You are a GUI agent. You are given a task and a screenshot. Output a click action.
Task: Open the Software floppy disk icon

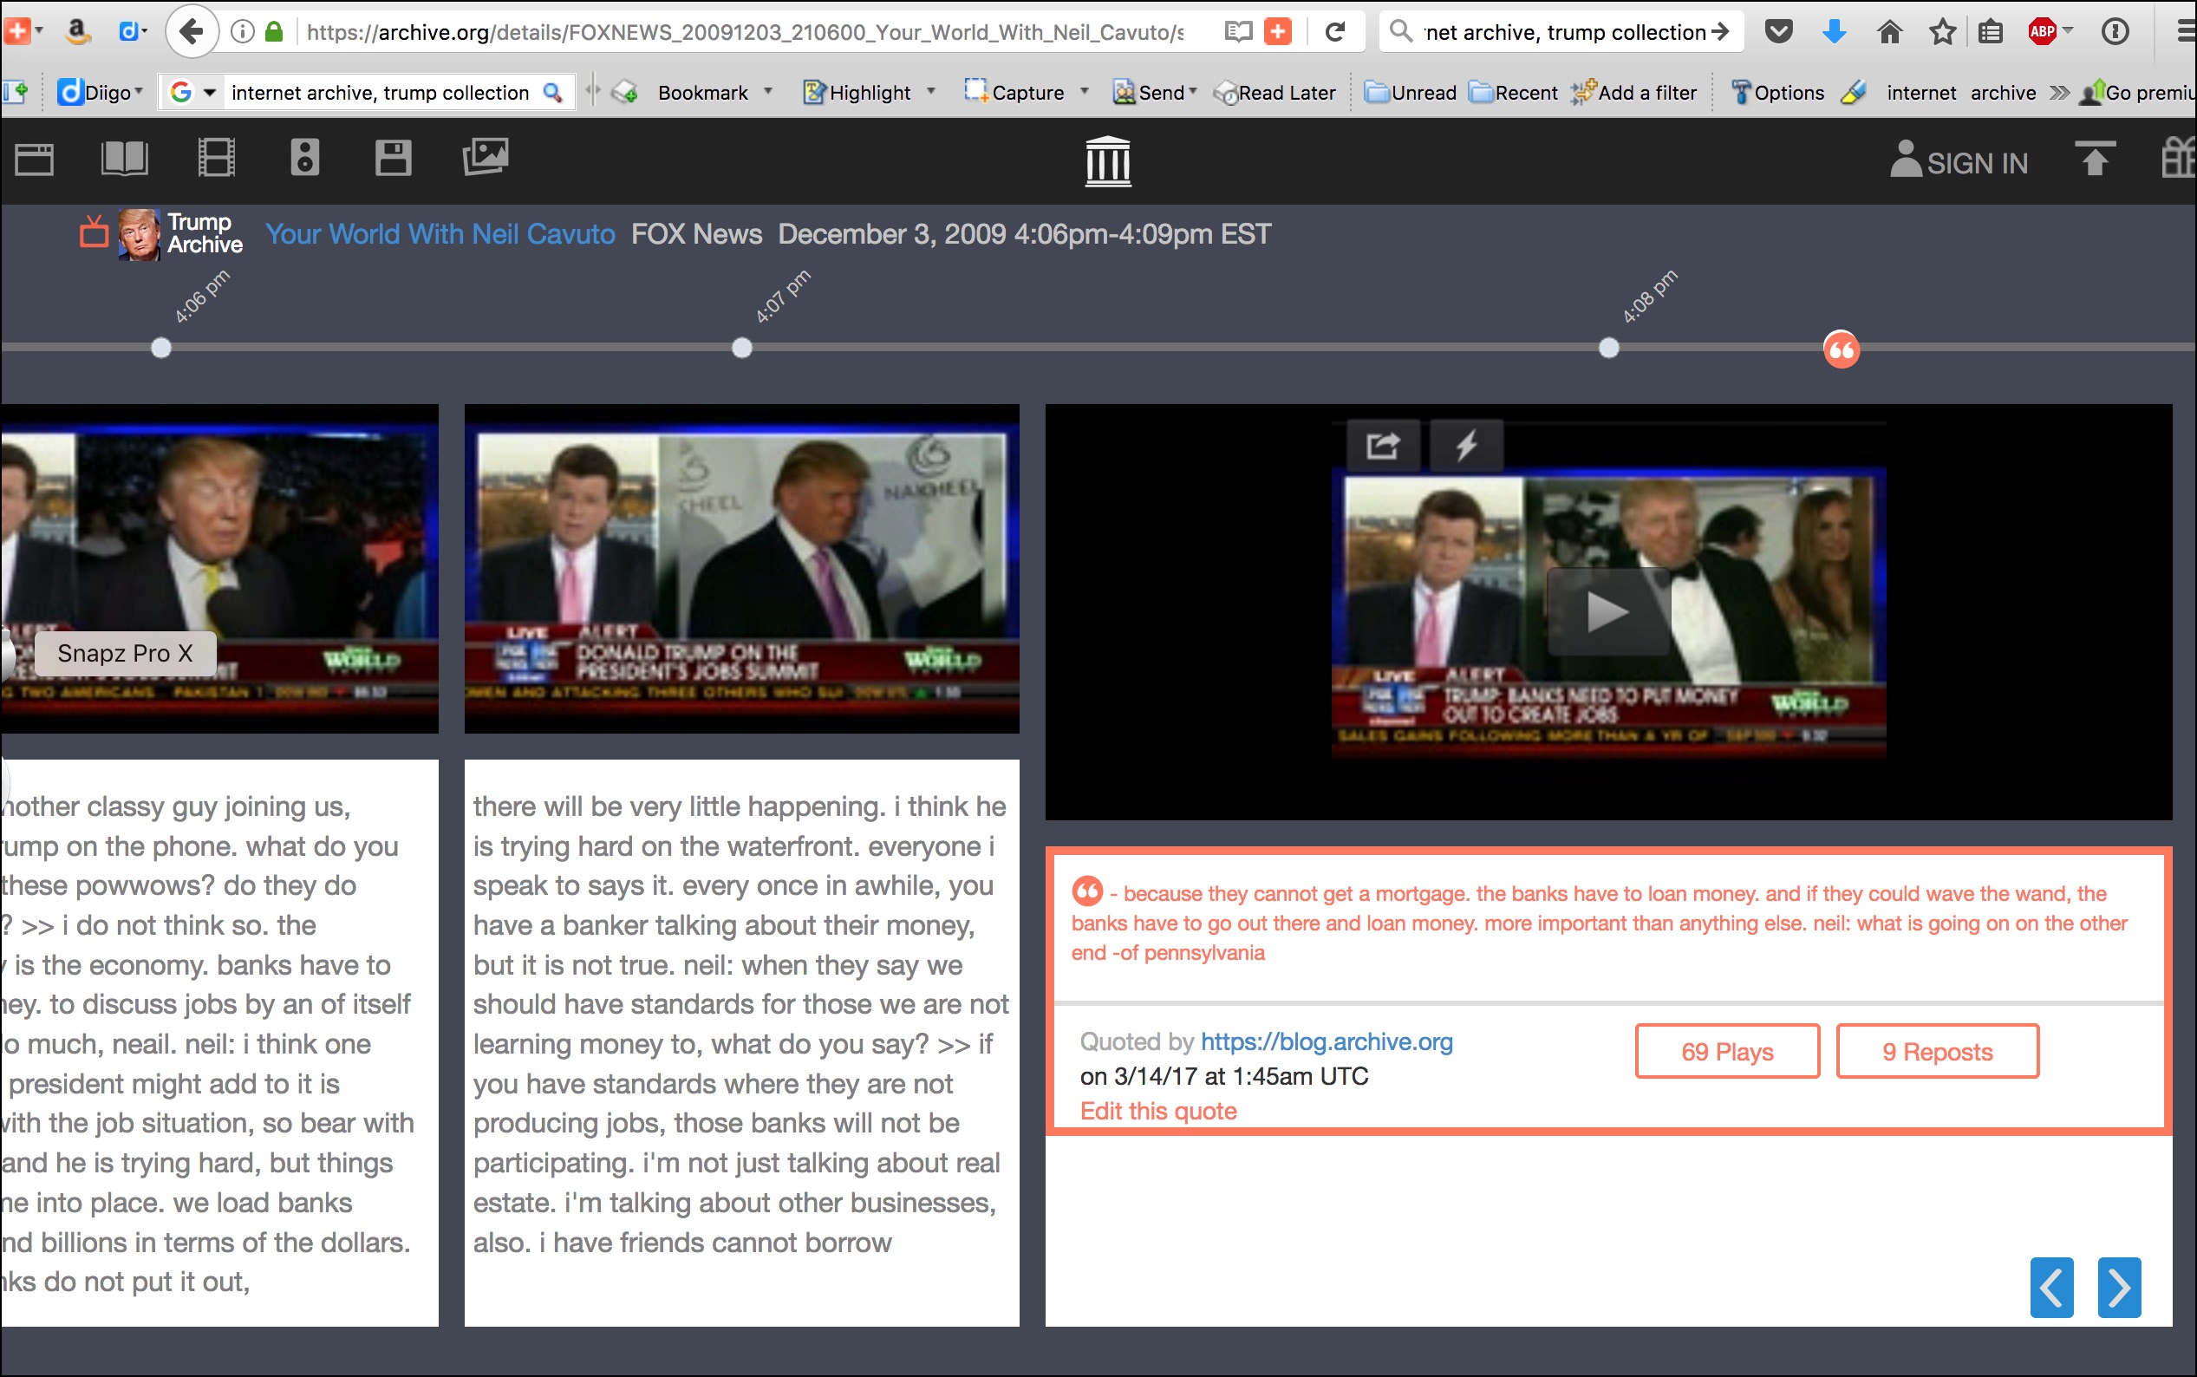coord(394,158)
